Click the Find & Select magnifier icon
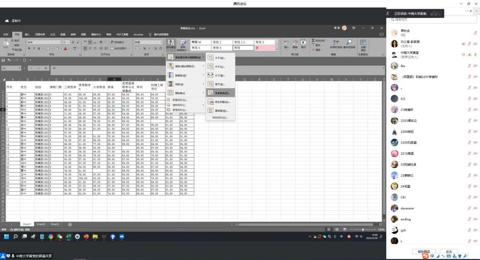 (x=349, y=42)
